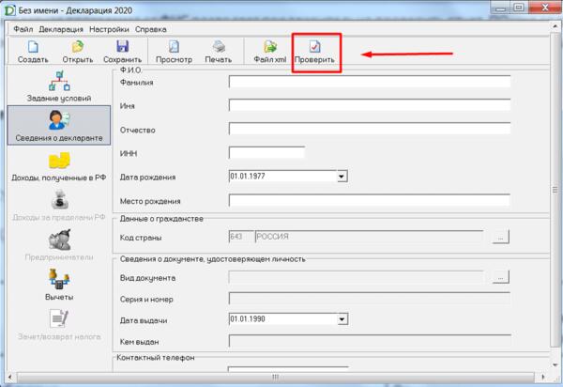Click the Создать (Create) toolbar icon
563x387 pixels.
pos(32,51)
